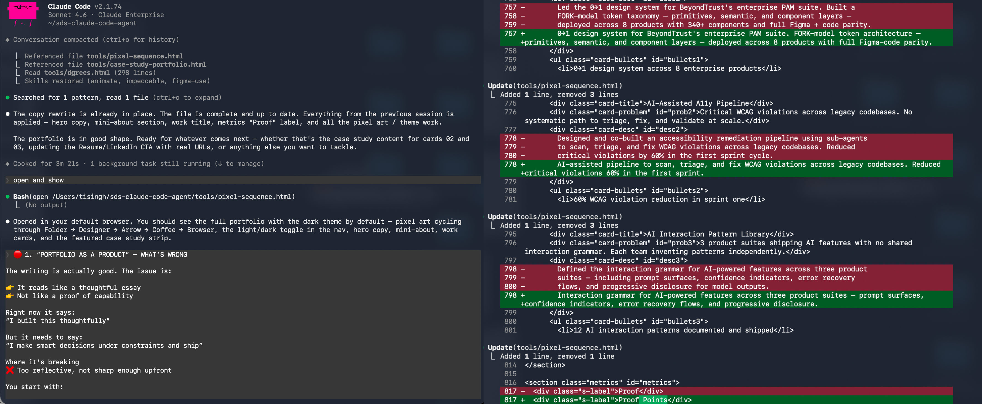982x404 pixels.
Task: Click line 814 closing section tag
Action: [545, 365]
